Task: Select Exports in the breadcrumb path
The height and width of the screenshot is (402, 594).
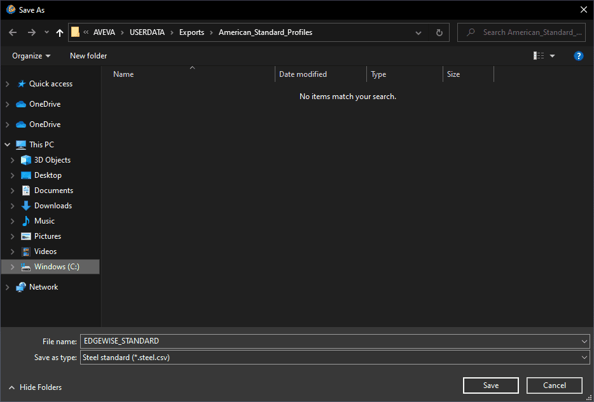Action: tap(191, 32)
